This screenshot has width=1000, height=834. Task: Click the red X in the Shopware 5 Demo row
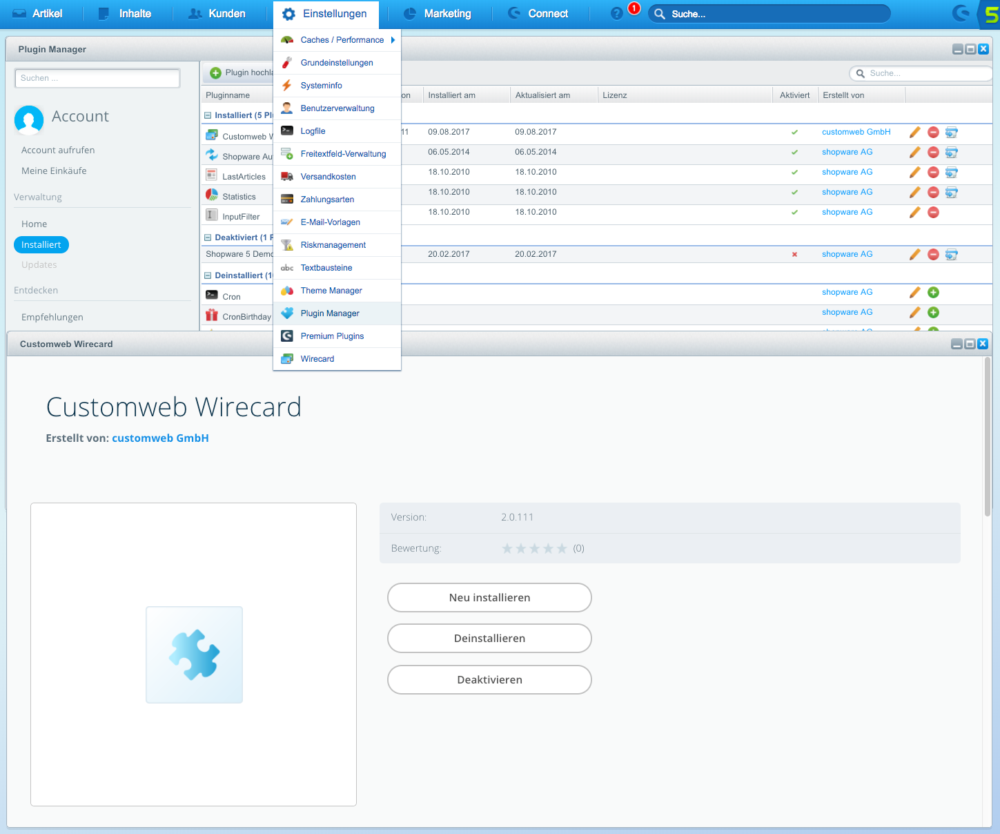(794, 255)
